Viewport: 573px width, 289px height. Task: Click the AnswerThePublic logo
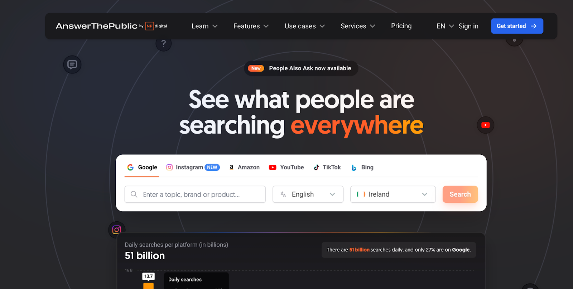(x=97, y=26)
